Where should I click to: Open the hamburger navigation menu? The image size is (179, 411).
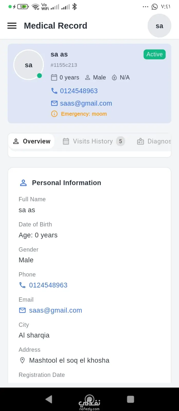tap(12, 26)
